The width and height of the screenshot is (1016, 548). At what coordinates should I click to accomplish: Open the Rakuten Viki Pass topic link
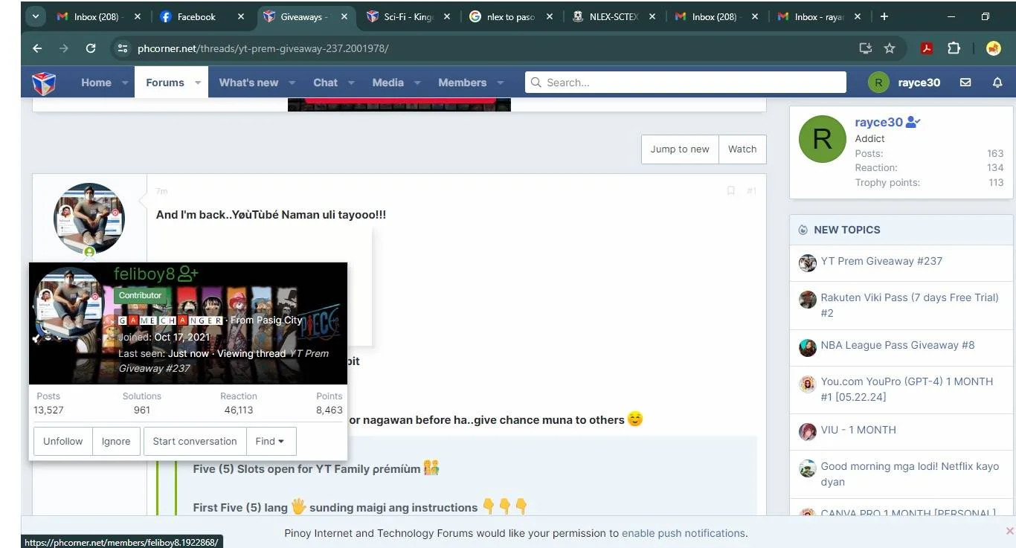910,305
